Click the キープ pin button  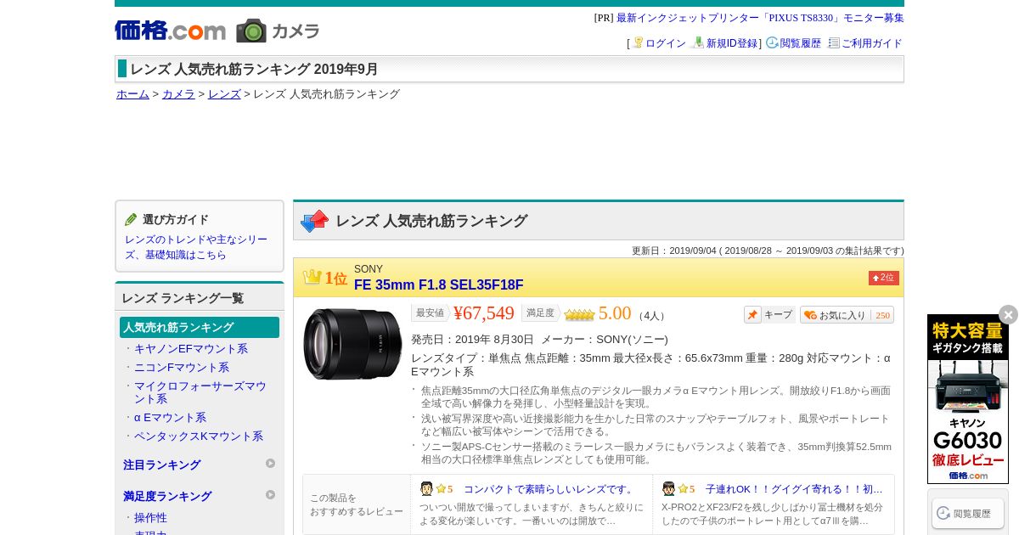click(769, 315)
